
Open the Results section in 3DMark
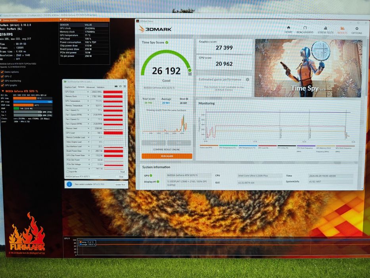tap(342, 30)
